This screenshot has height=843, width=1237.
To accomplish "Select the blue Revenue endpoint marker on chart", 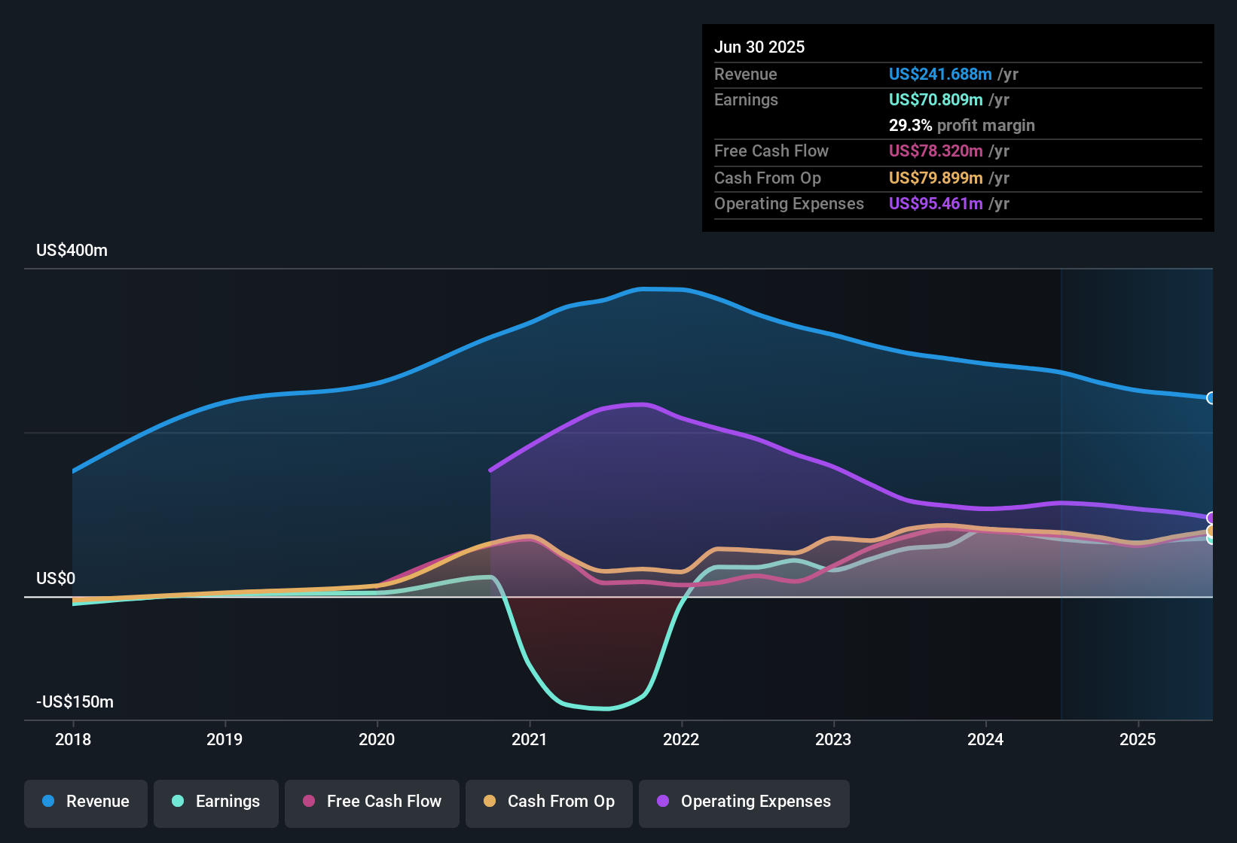I will 1211,399.
